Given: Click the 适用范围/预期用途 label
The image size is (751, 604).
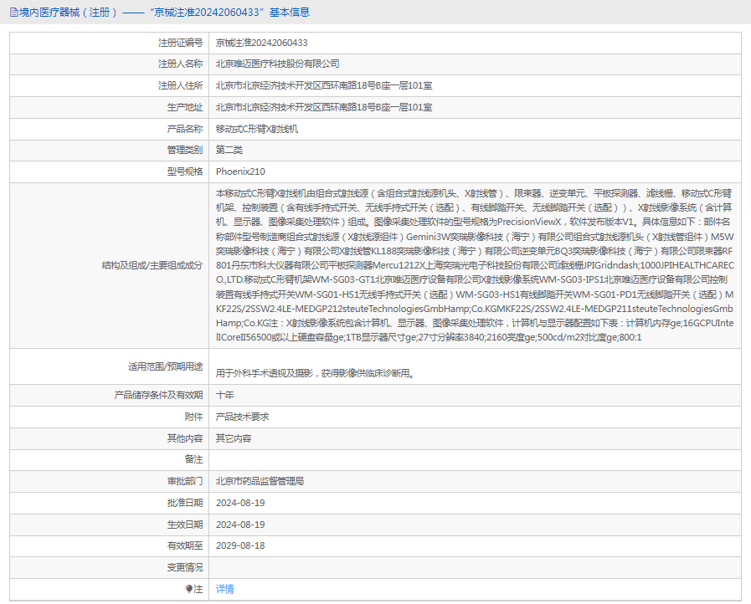Looking at the screenshot, I should (x=165, y=366).
